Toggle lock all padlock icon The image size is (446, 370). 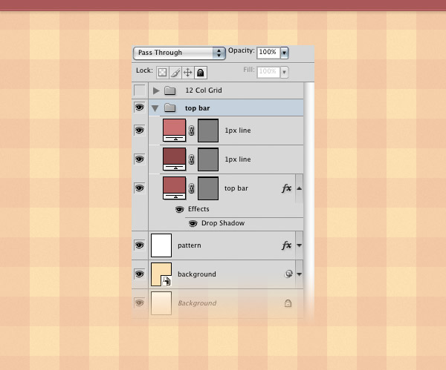click(x=201, y=73)
